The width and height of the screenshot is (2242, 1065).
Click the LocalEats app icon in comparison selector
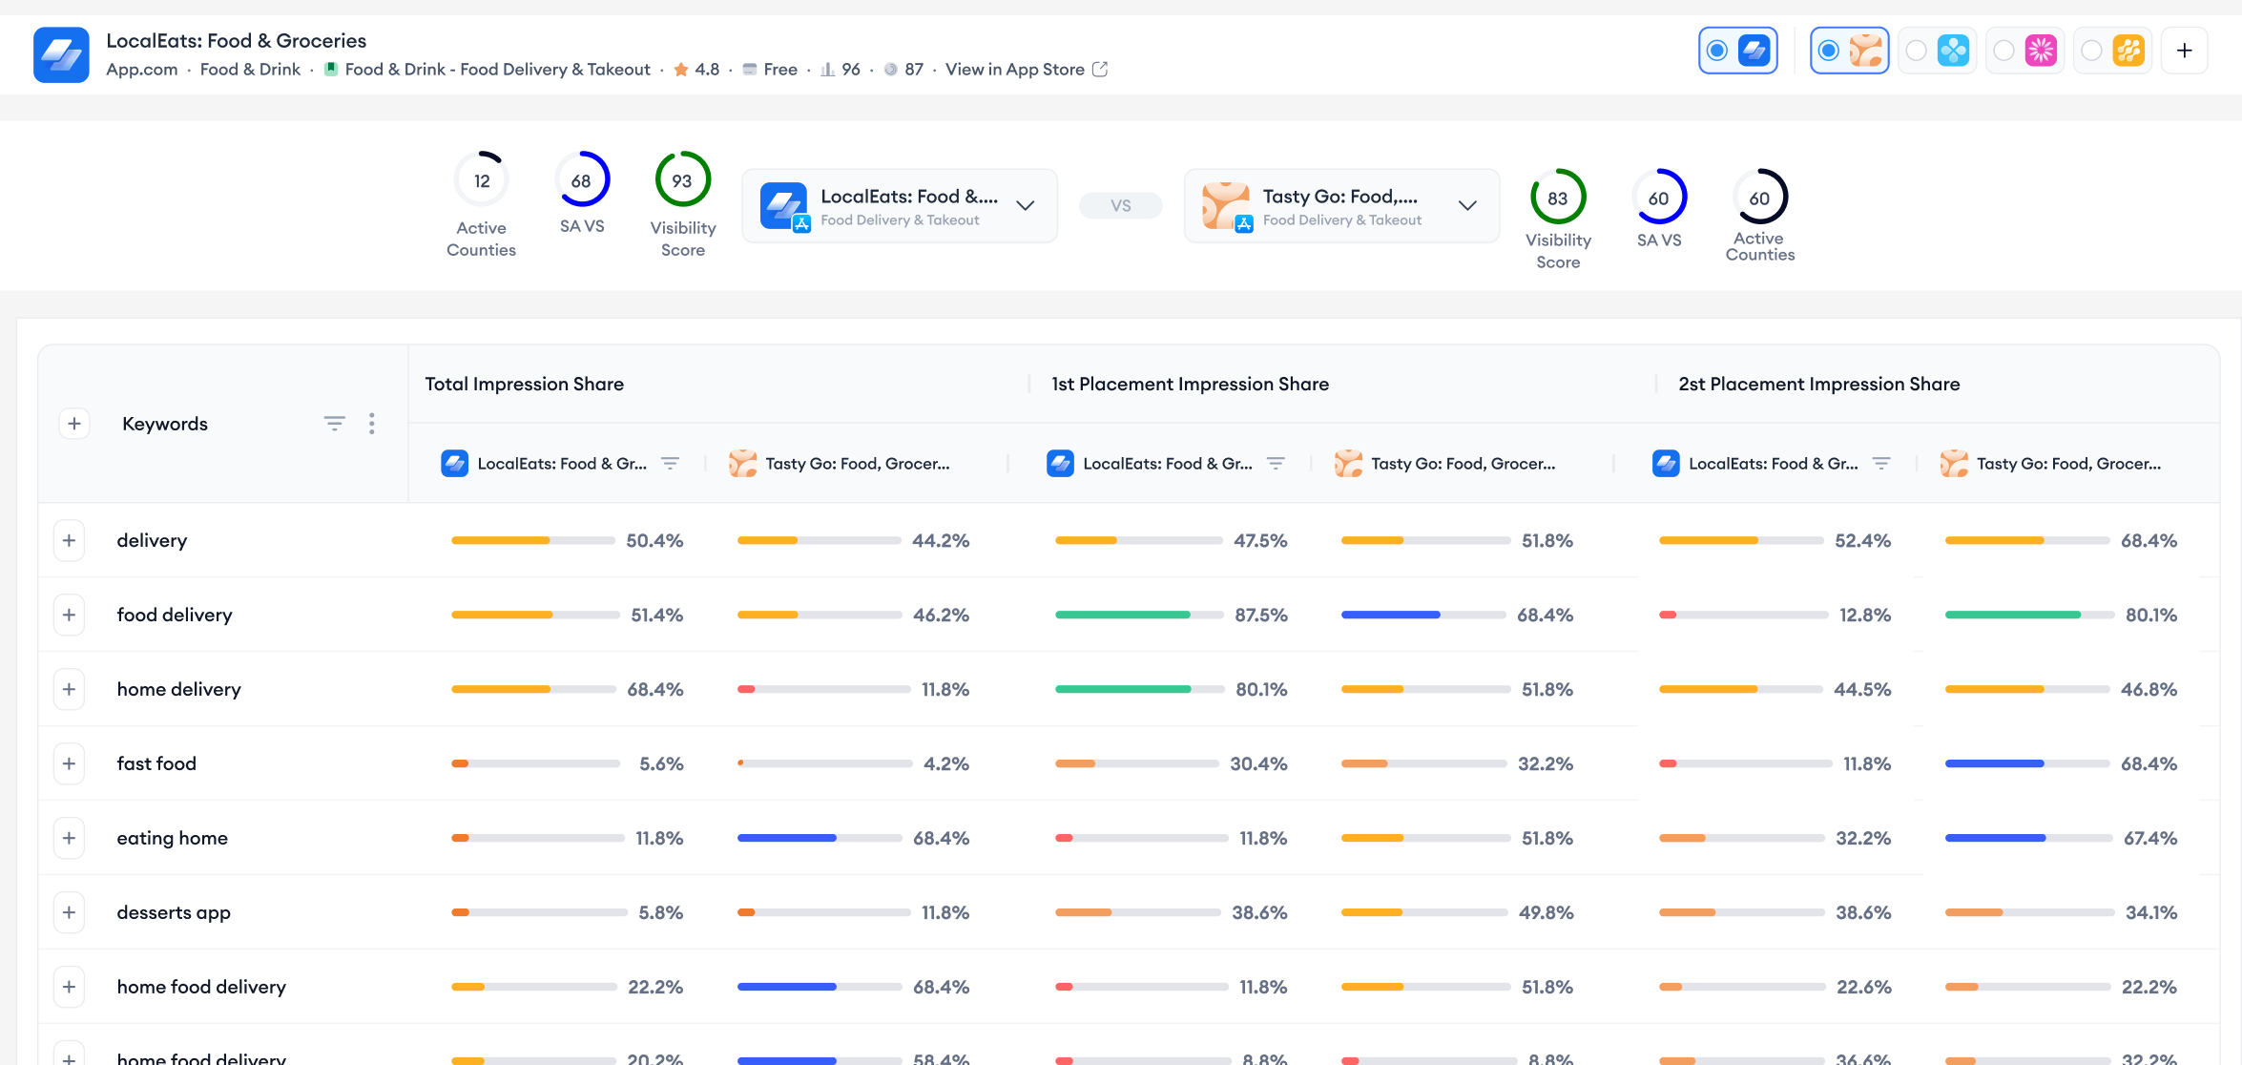coord(783,206)
